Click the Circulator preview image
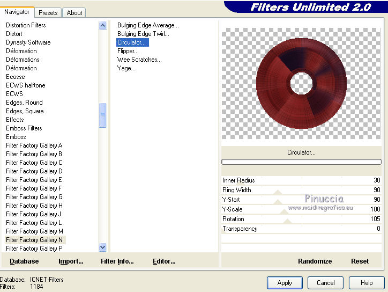The width and height of the screenshot is (388, 292). point(301,83)
